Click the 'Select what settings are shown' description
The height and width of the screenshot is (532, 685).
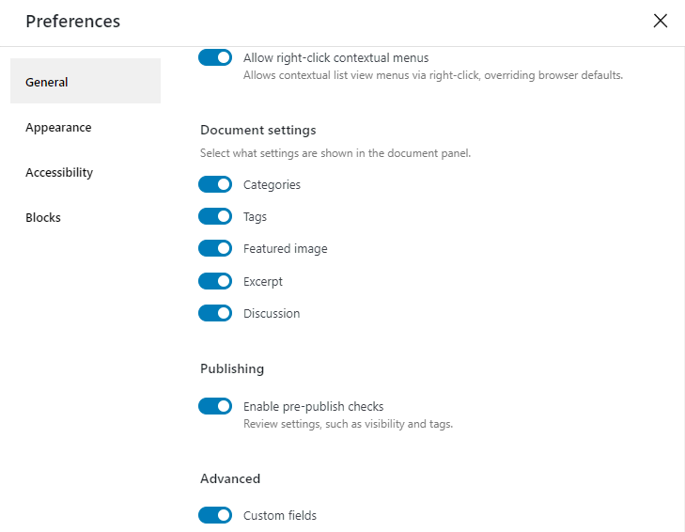(335, 152)
